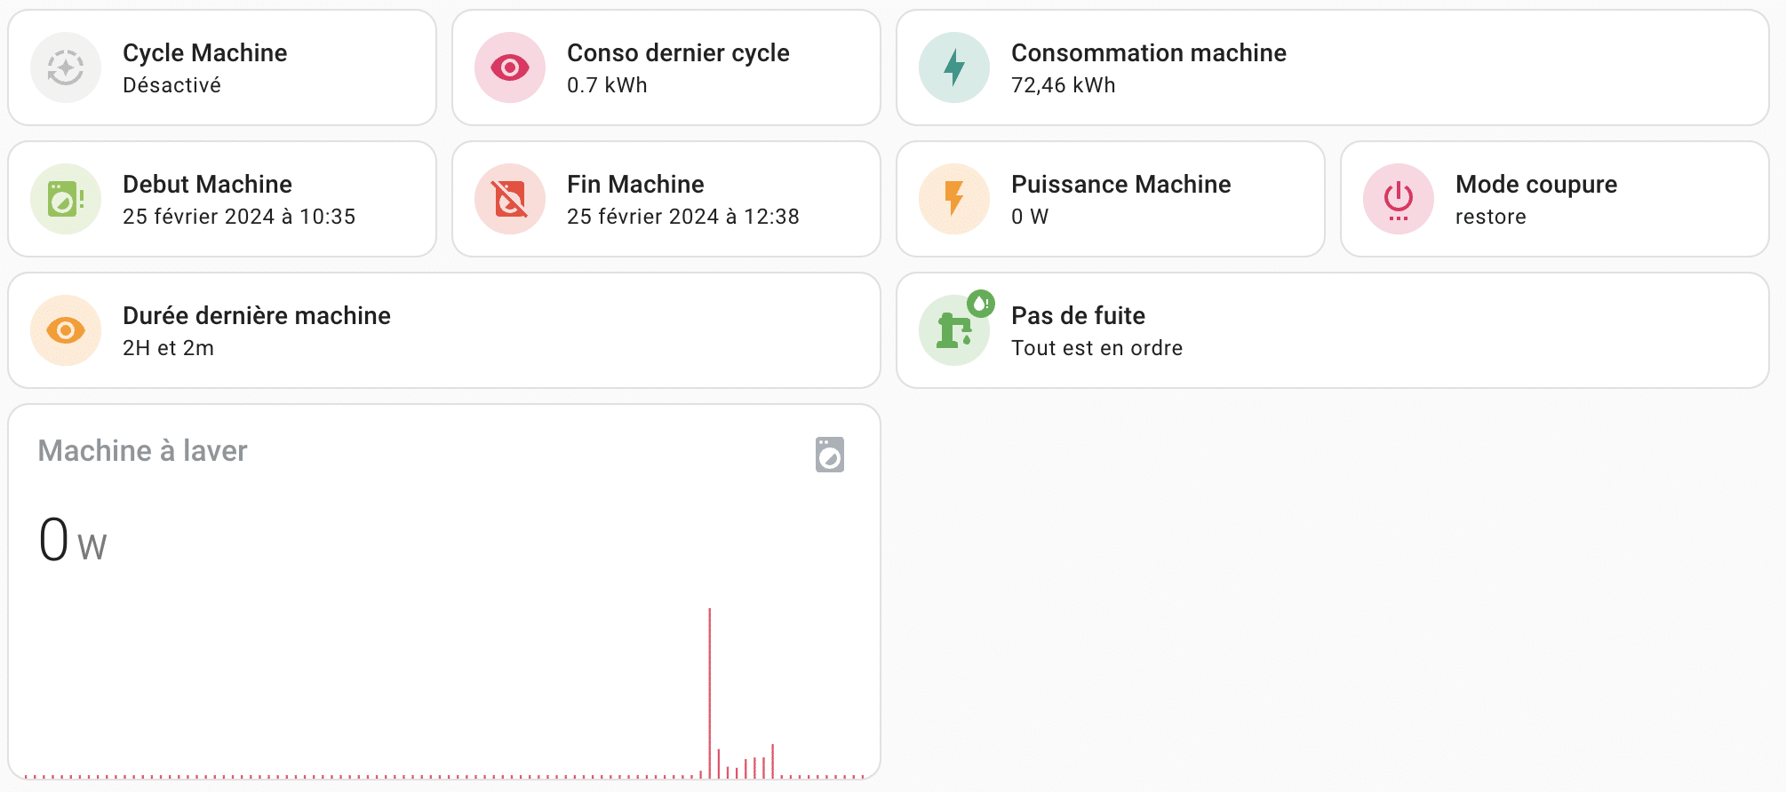Screen dimensions: 1786x792
Task: Toggle the Cycle Machine Désactivé tile
Action: (x=222, y=67)
